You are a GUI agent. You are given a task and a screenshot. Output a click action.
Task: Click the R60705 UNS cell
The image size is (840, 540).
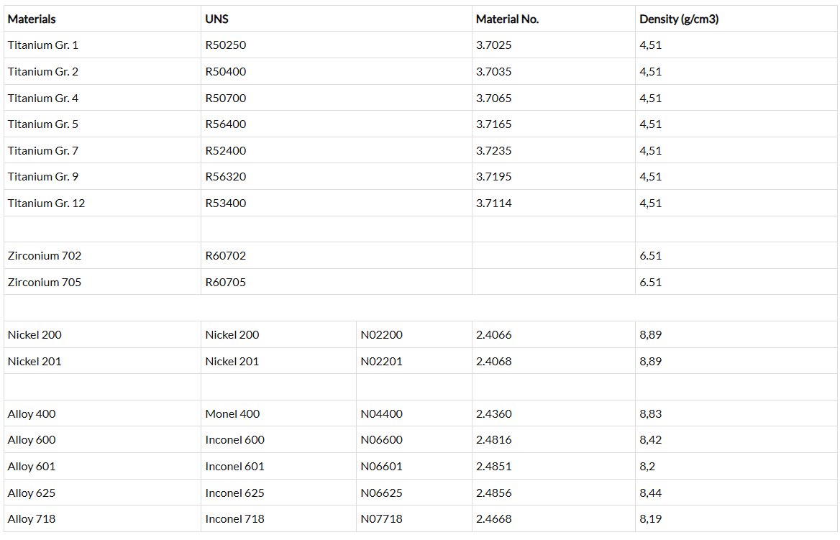click(x=226, y=283)
